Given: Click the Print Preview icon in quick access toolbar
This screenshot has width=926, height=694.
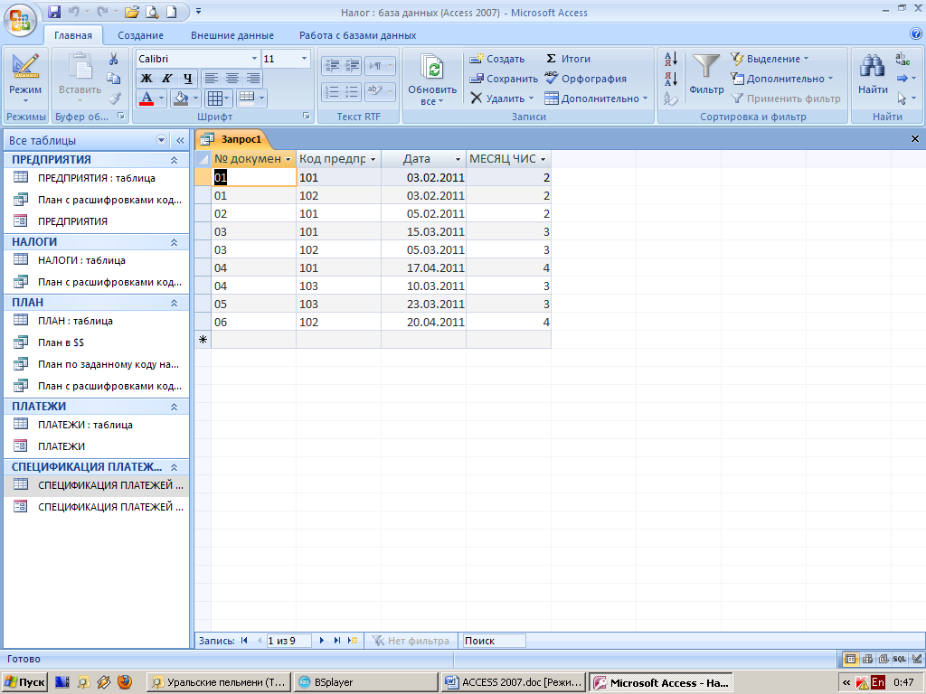Looking at the screenshot, I should (152, 12).
